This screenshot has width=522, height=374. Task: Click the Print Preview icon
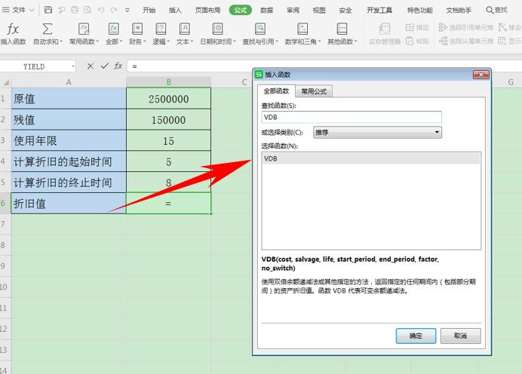click(88, 10)
